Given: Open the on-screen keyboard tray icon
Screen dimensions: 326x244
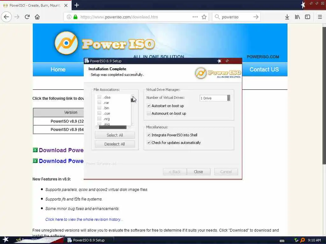Looking at the screenshot, I should (x=282, y=241).
